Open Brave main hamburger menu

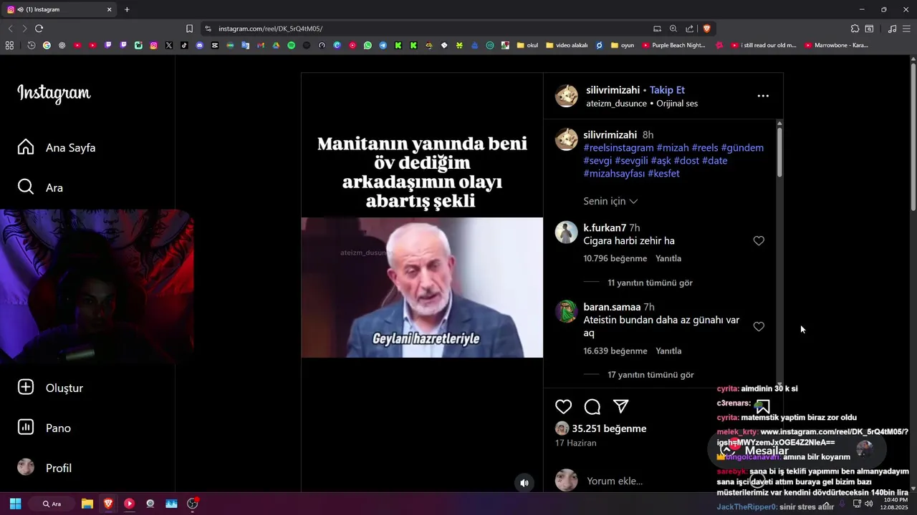point(907,29)
